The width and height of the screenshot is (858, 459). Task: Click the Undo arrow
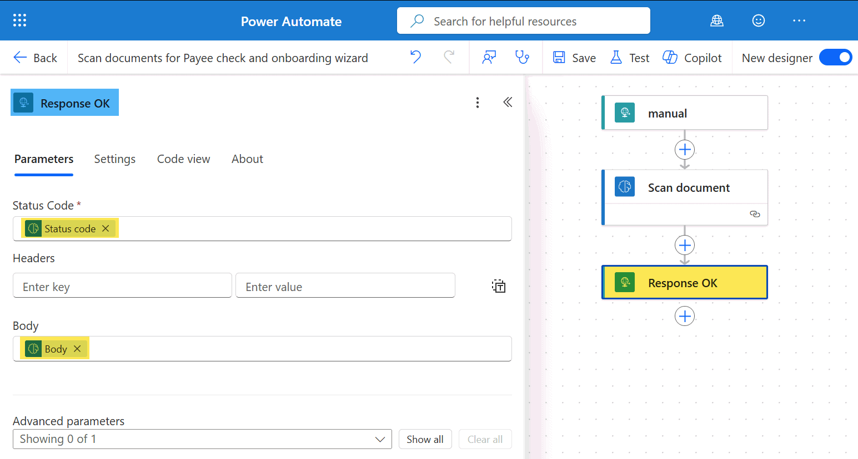point(415,57)
